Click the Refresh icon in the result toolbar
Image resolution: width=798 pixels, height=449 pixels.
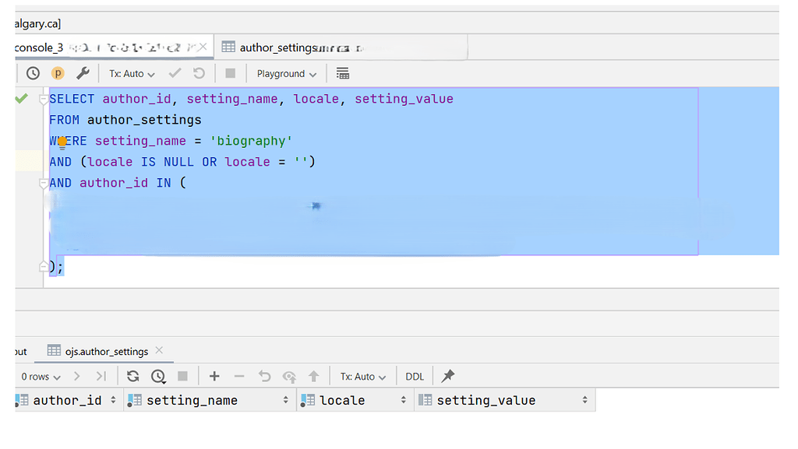133,376
